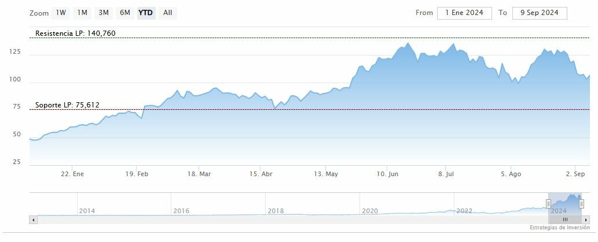The image size is (598, 242).
Task: Show All historical data
Action: 167,13
